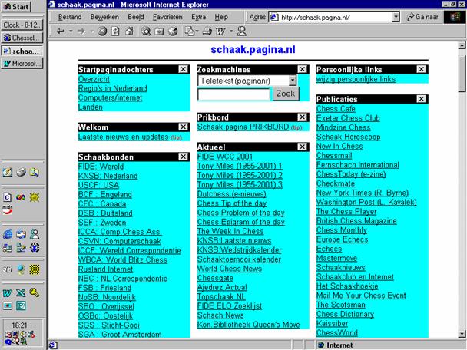Open the Chess Cafe link
The image size is (467, 350).
(336, 109)
